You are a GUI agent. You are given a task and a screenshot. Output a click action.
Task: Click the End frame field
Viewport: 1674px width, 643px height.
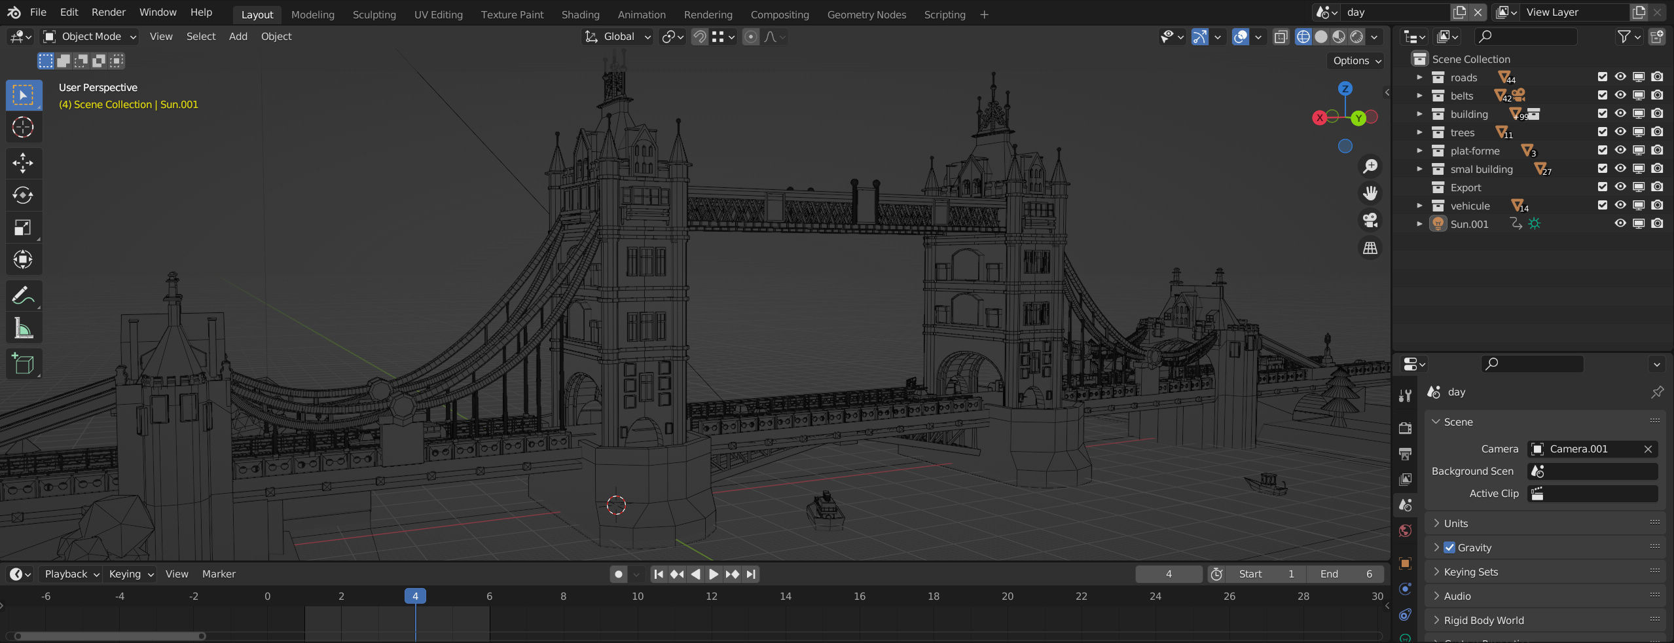(x=1345, y=574)
